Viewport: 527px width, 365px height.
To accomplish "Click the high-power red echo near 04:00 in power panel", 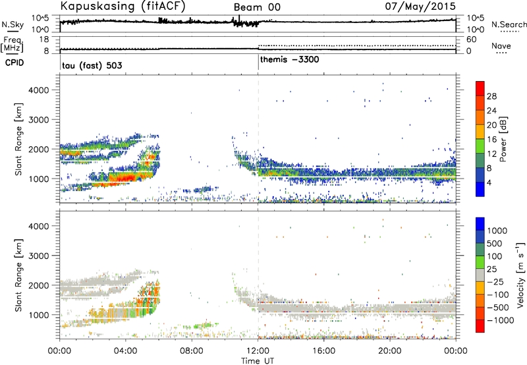I will click(125, 177).
